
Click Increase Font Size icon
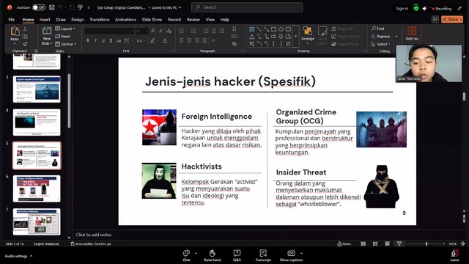click(153, 31)
